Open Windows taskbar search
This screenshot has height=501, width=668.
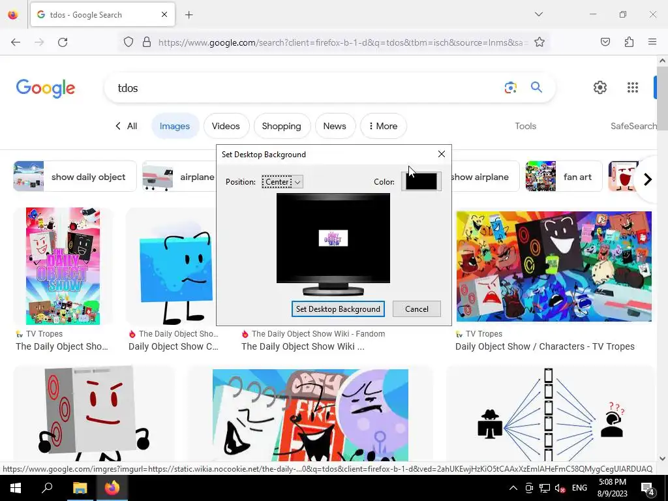tap(47, 488)
